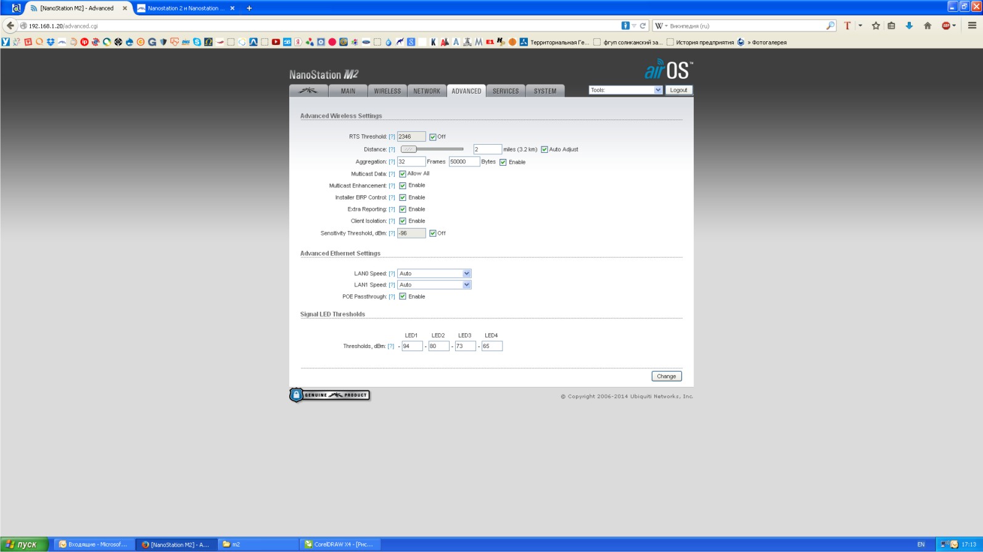Switch to the MAIN tab
The width and height of the screenshot is (983, 552).
coord(348,91)
